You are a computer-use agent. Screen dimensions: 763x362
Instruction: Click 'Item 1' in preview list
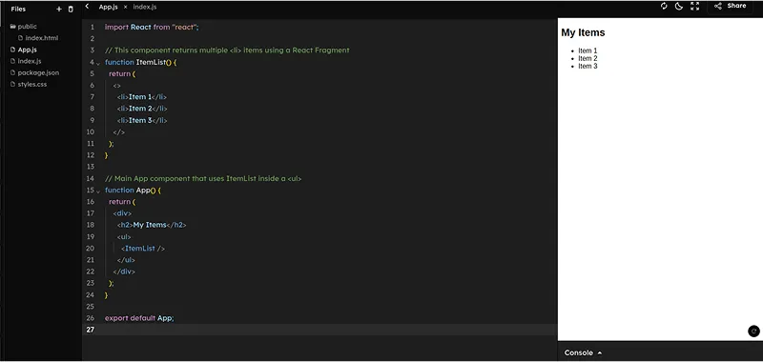588,50
